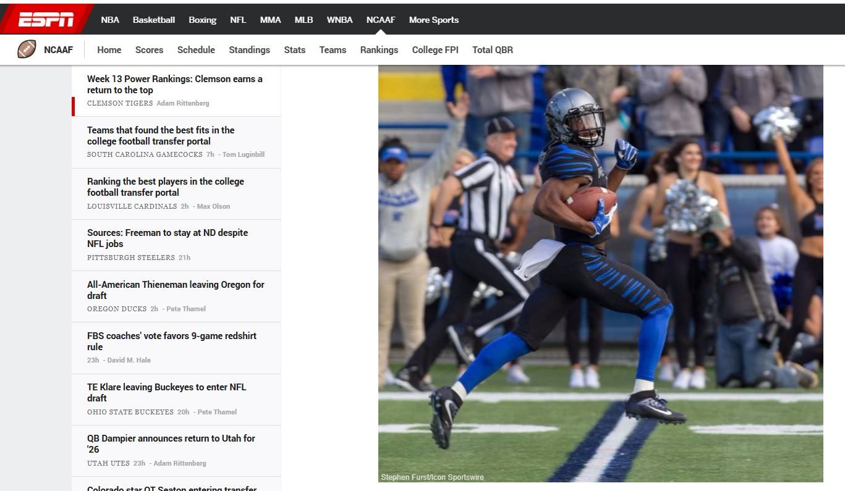Screen dimensions: 845x491
Task: Open the Total QBR tab
Action: 493,50
